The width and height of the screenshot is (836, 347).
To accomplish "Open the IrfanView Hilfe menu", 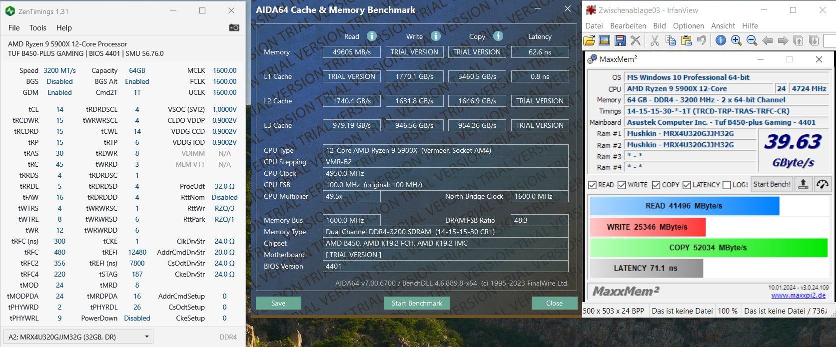I will click(750, 26).
